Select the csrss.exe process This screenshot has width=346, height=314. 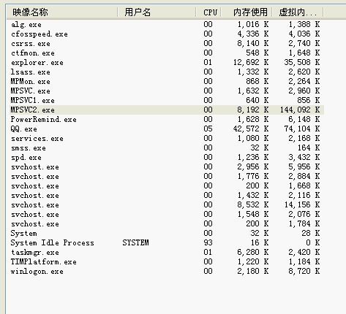[167, 43]
